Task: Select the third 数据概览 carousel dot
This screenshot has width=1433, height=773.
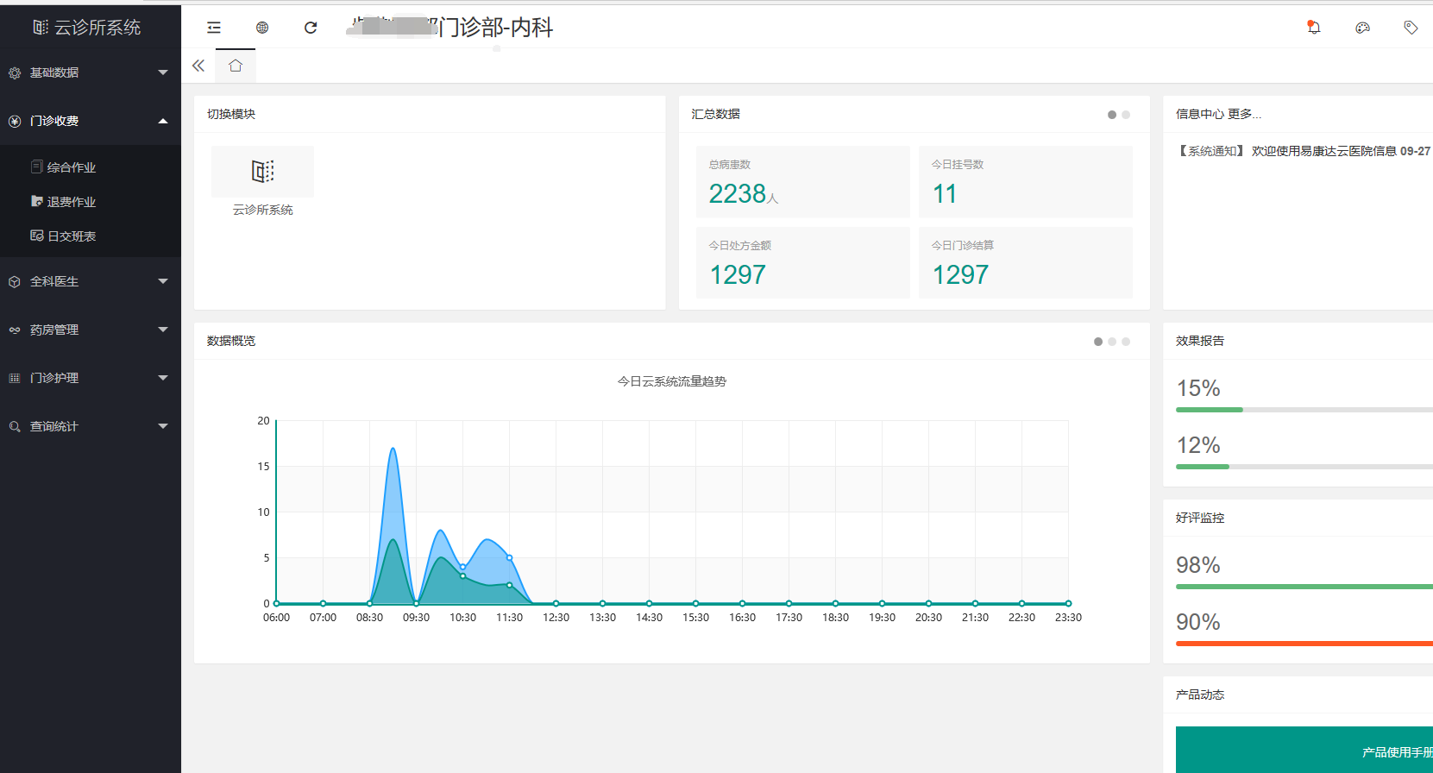Action: (x=1126, y=342)
